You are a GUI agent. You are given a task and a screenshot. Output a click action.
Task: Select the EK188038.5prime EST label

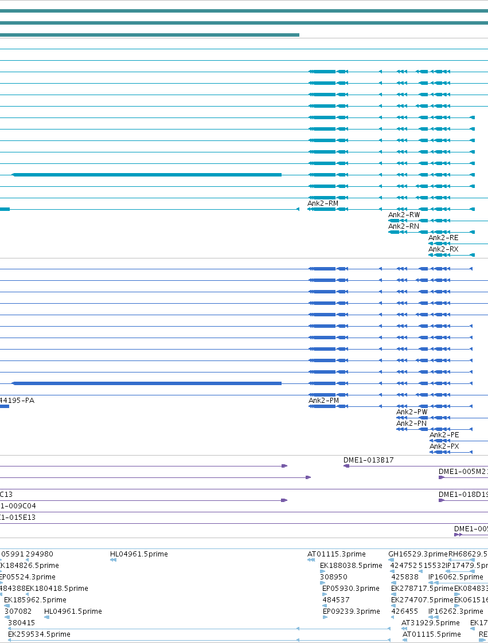351,566
